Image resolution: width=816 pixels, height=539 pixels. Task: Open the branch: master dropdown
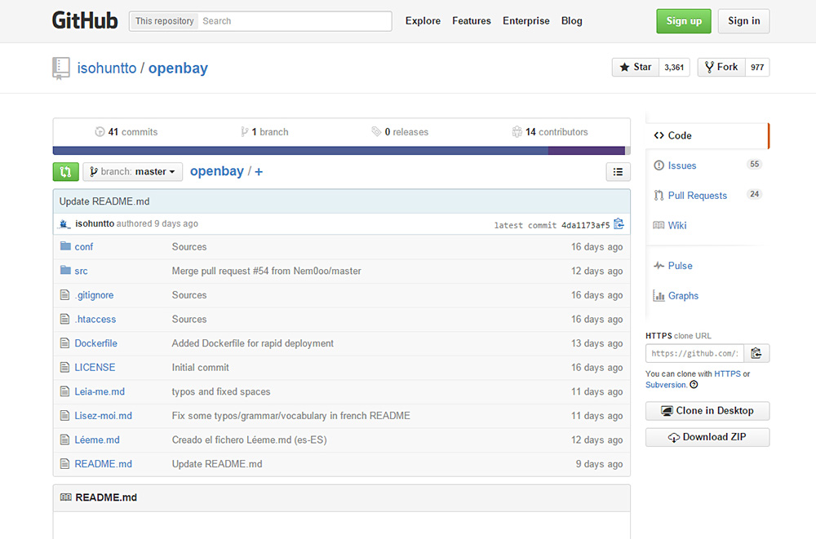[x=133, y=172]
